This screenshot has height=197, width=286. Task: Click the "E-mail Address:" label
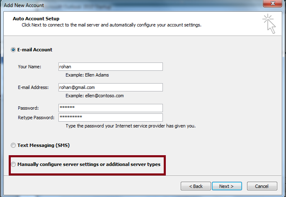(x=33, y=87)
